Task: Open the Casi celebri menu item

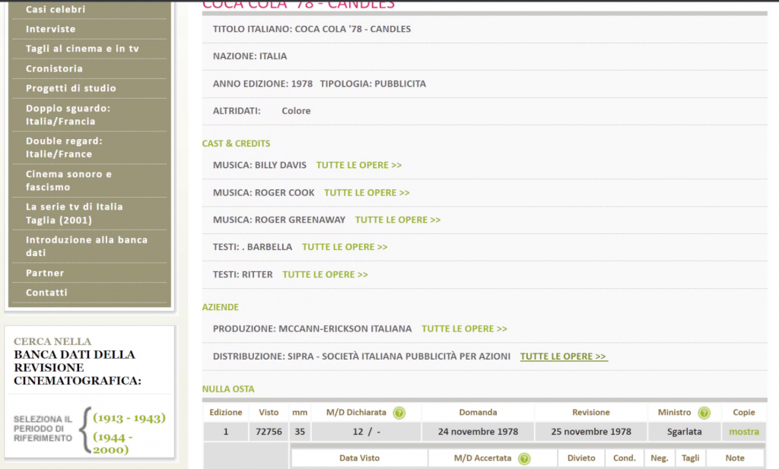Action: coord(56,9)
